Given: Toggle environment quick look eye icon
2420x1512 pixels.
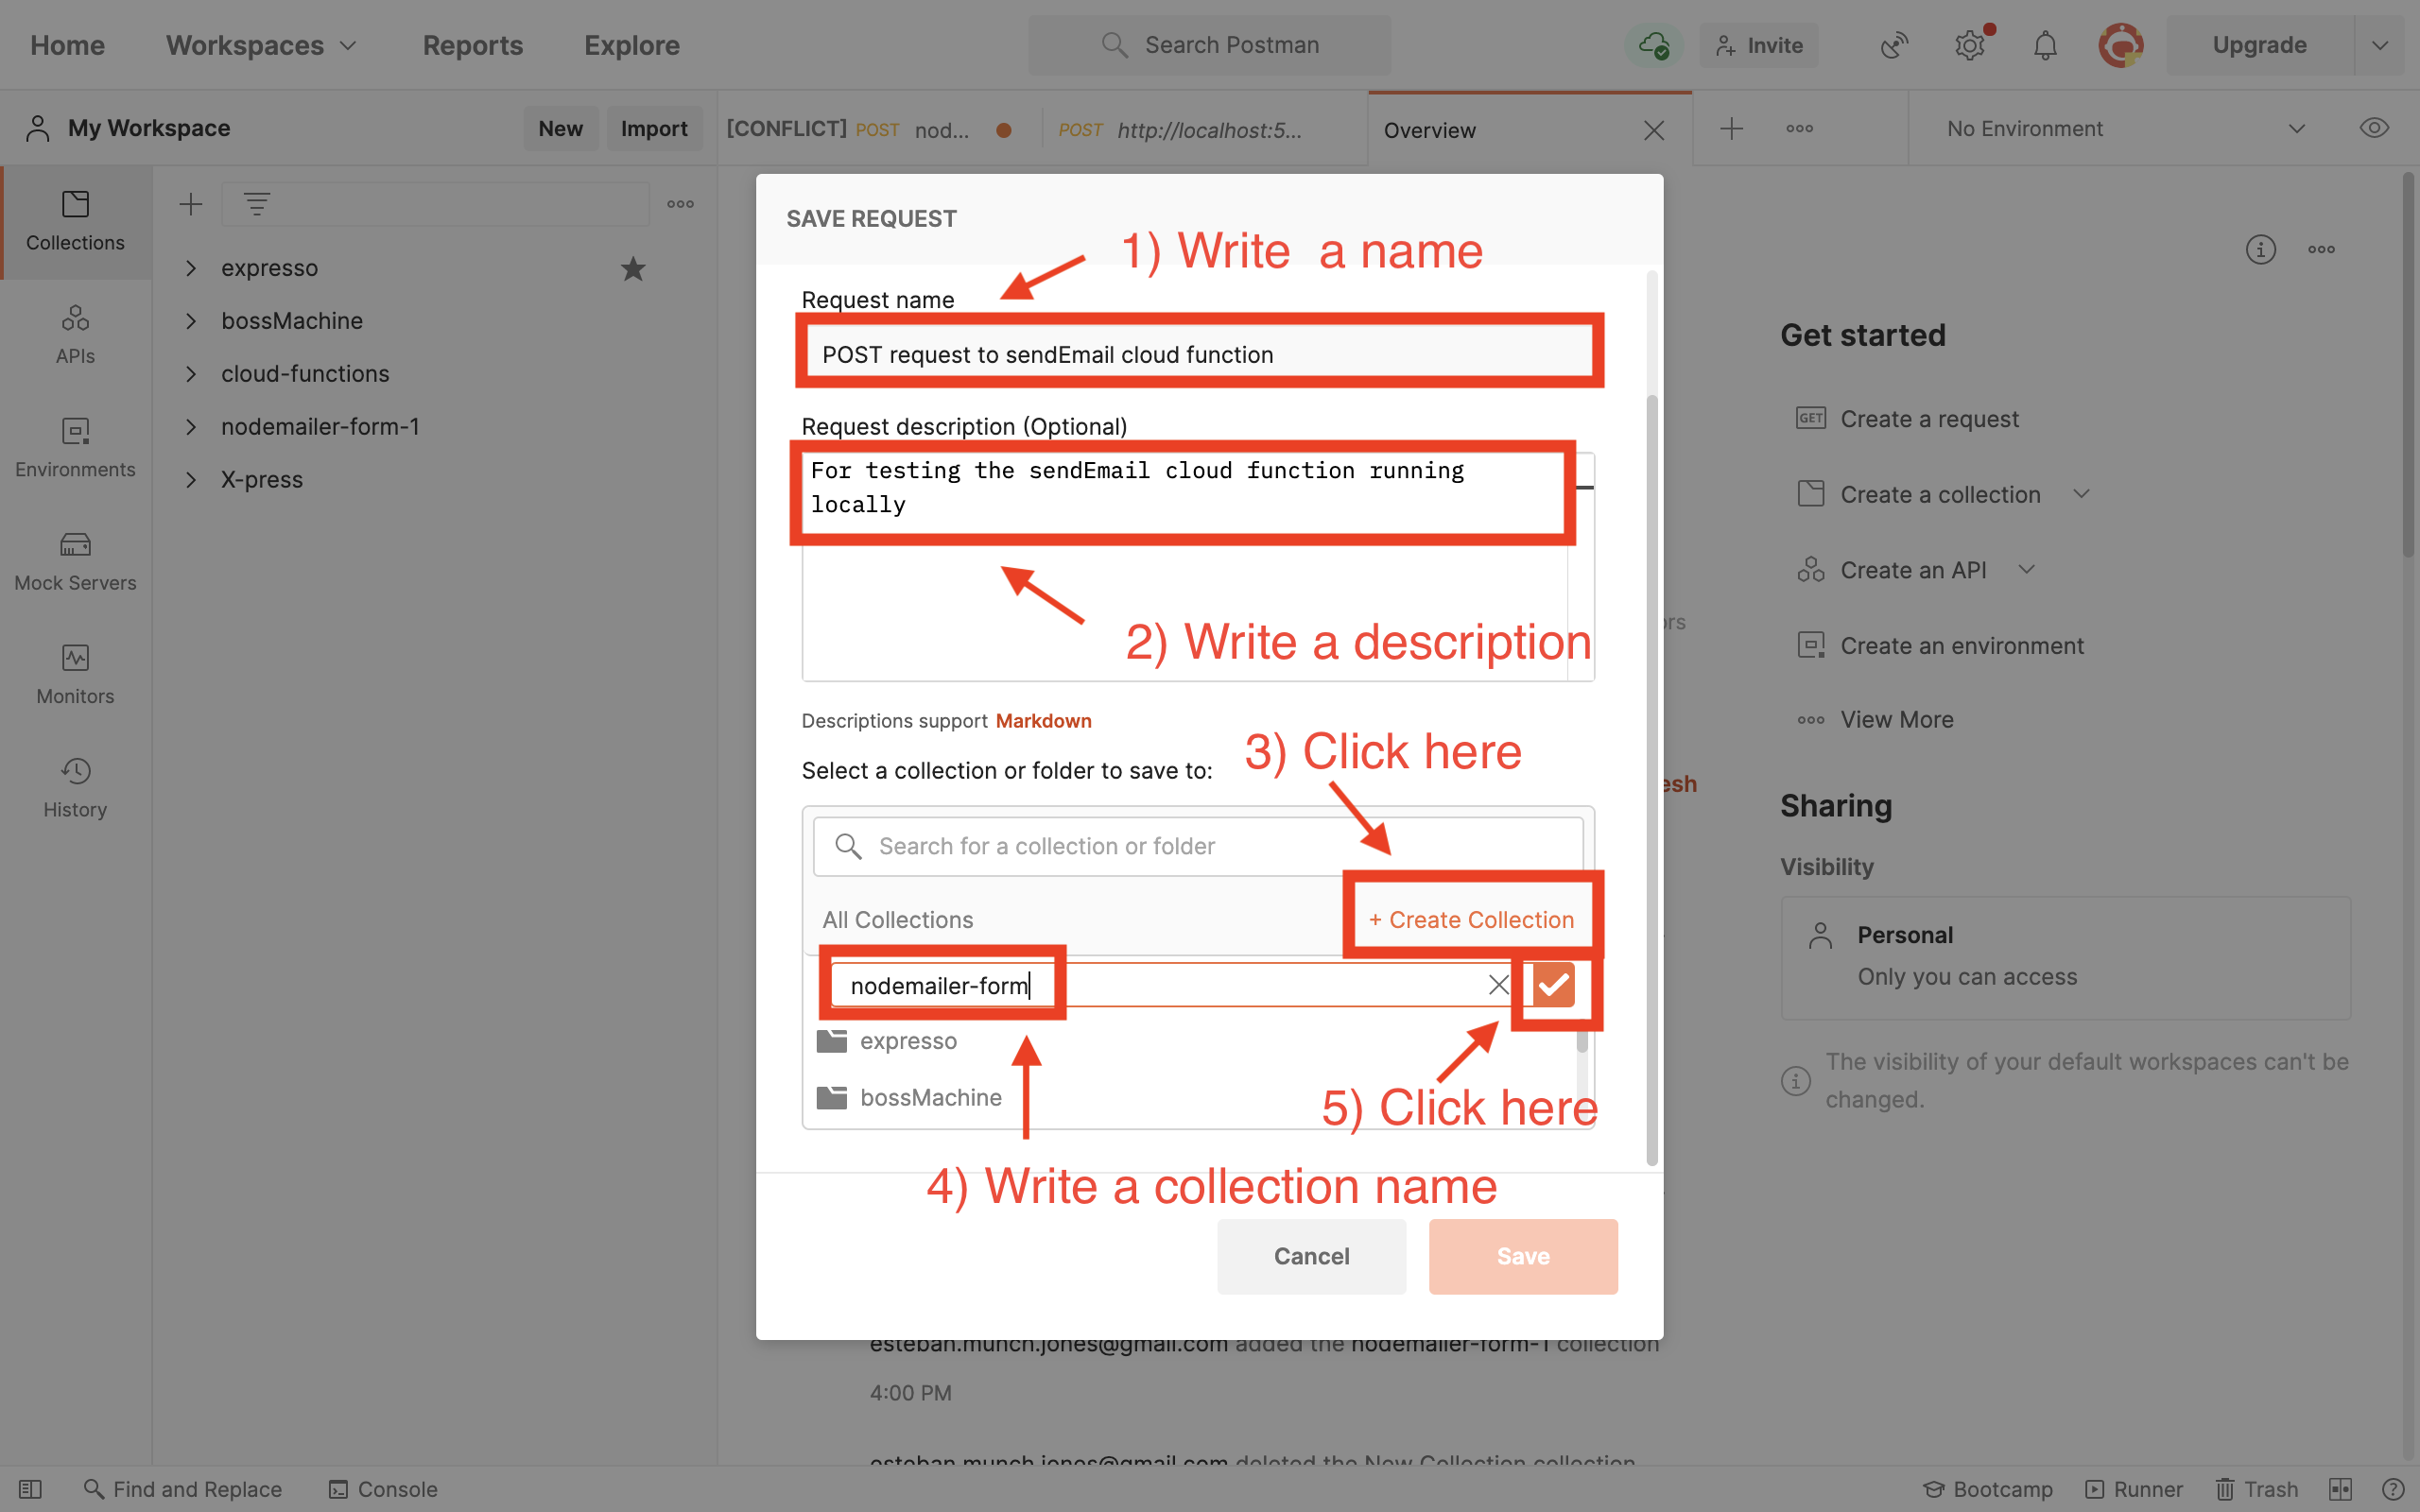Looking at the screenshot, I should click(2375, 127).
